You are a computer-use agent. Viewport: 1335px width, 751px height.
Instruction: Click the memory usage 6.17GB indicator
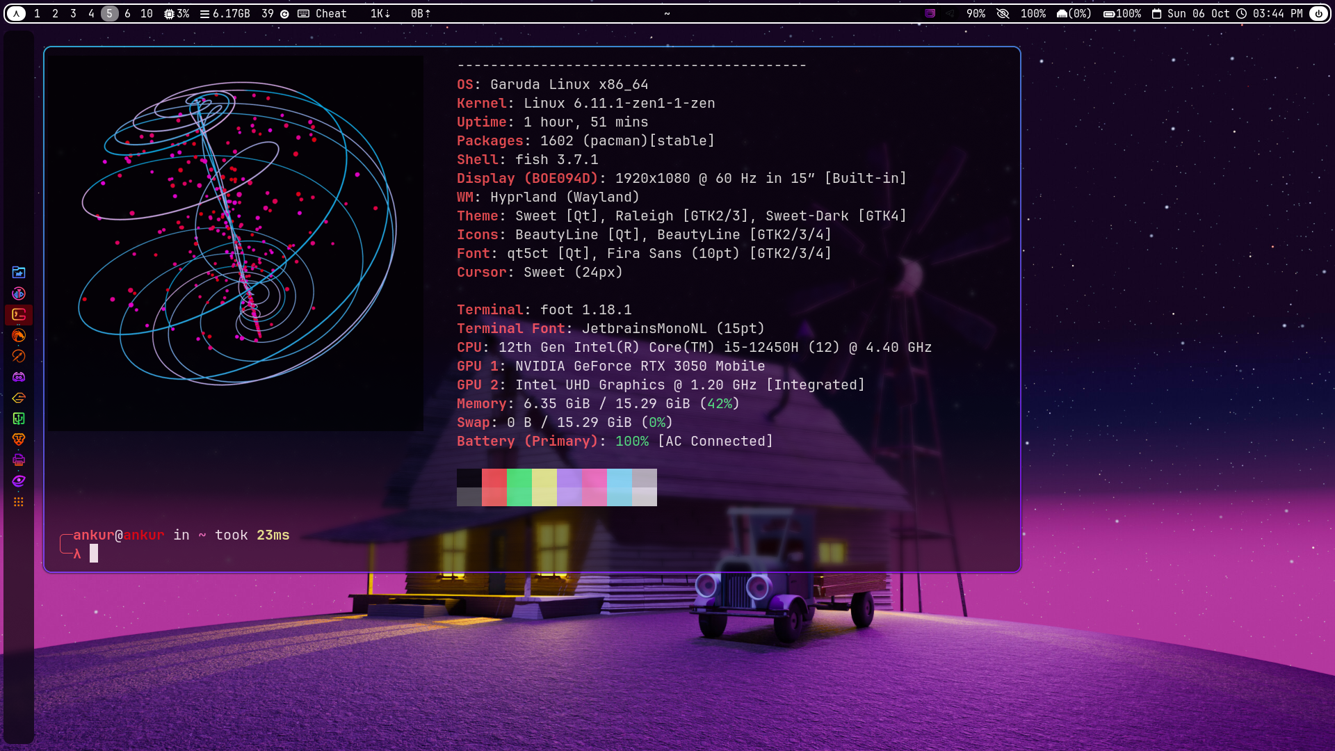(225, 14)
